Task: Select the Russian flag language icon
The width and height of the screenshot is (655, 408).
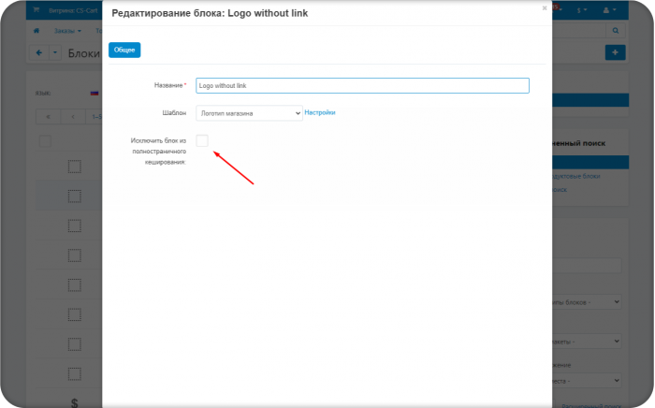Action: pos(95,94)
